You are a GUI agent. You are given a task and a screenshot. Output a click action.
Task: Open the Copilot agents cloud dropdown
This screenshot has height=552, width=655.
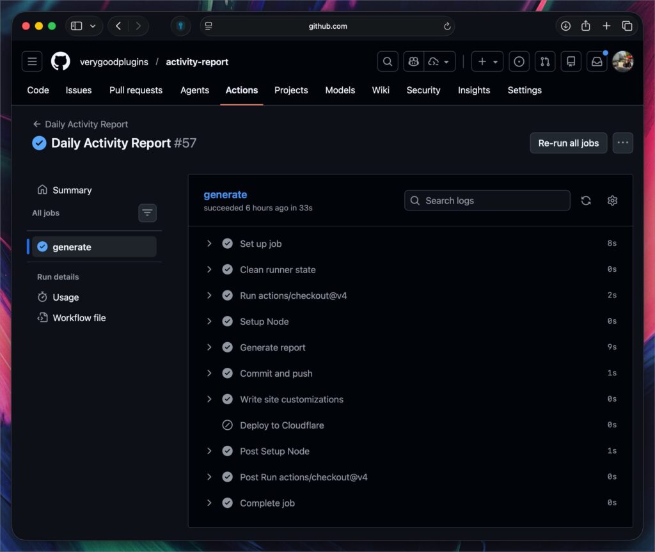[x=439, y=62]
